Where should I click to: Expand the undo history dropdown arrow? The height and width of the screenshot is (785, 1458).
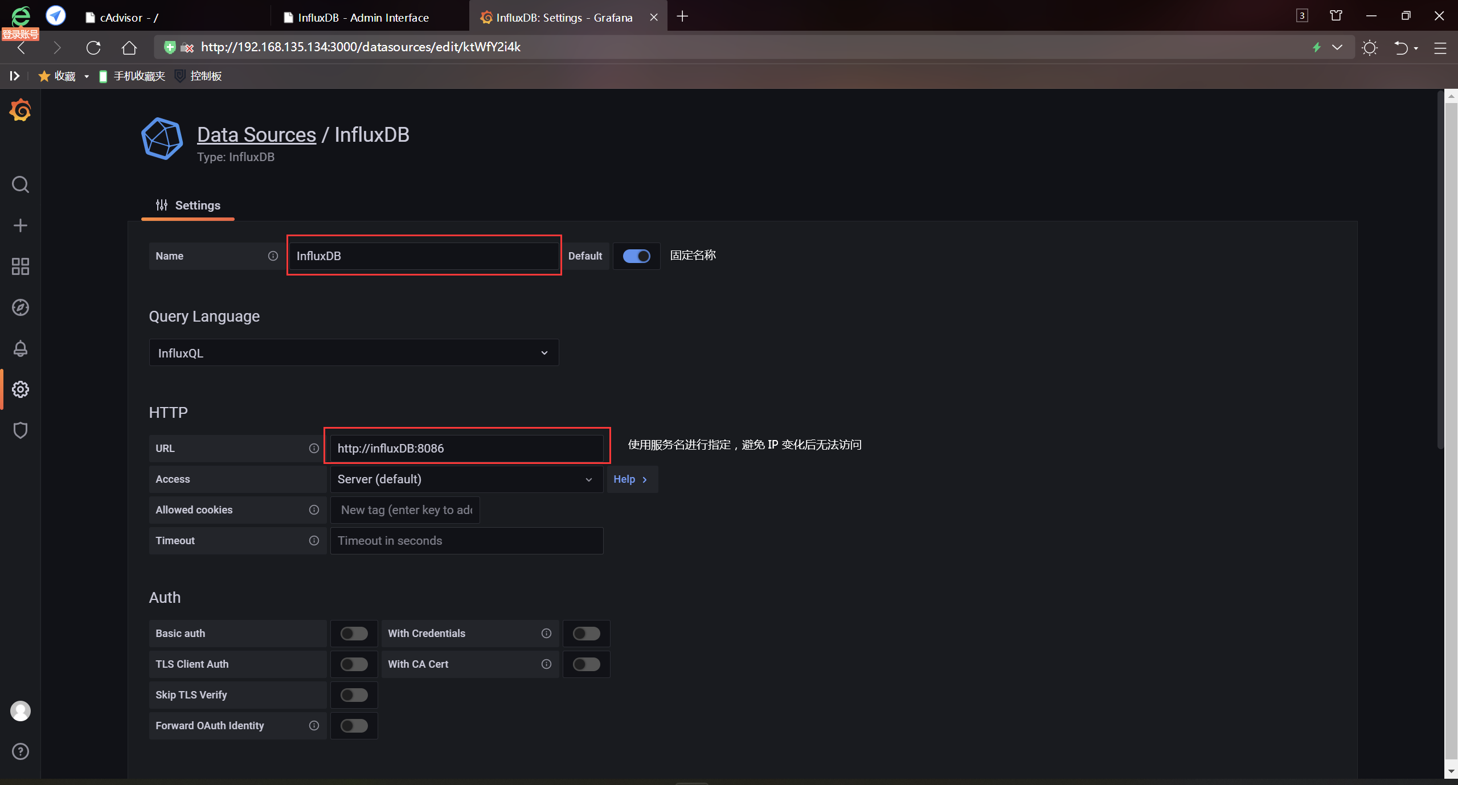click(x=1416, y=48)
